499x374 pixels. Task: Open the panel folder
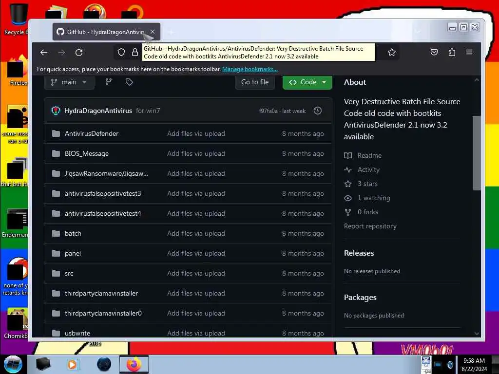[x=73, y=253]
